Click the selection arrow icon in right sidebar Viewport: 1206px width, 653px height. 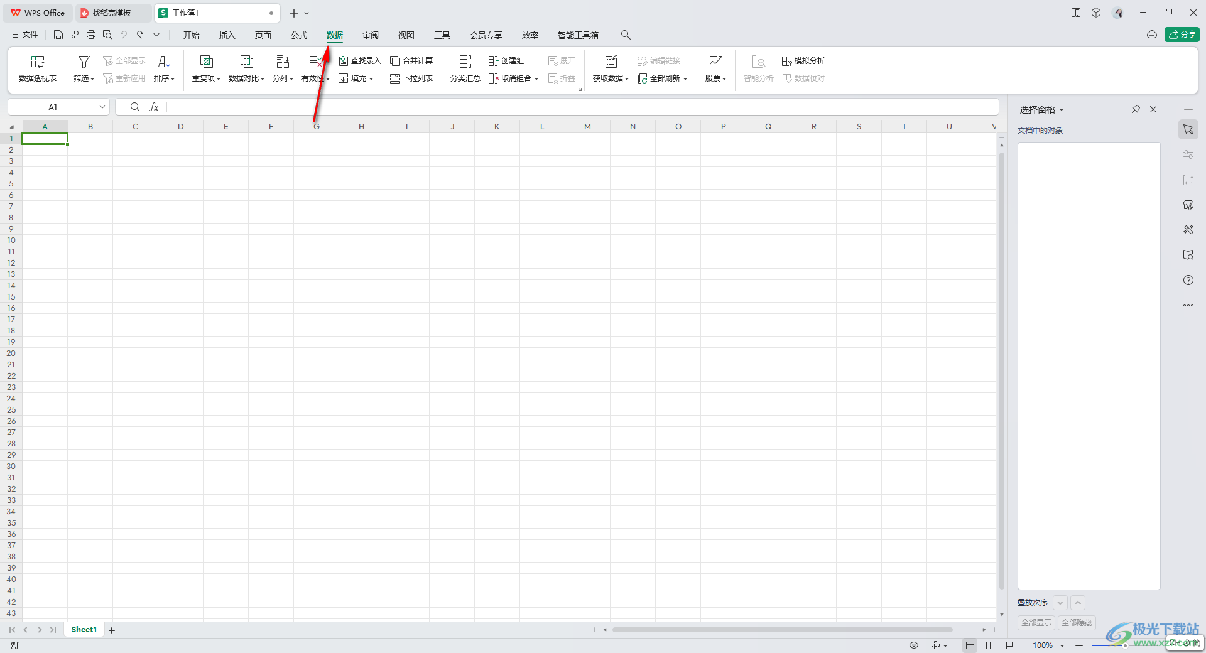pos(1188,129)
